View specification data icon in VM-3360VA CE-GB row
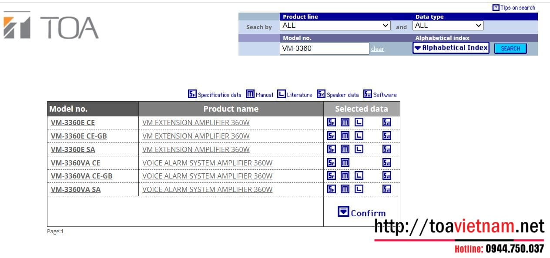Screen dimensions: 550x258 point(332,176)
